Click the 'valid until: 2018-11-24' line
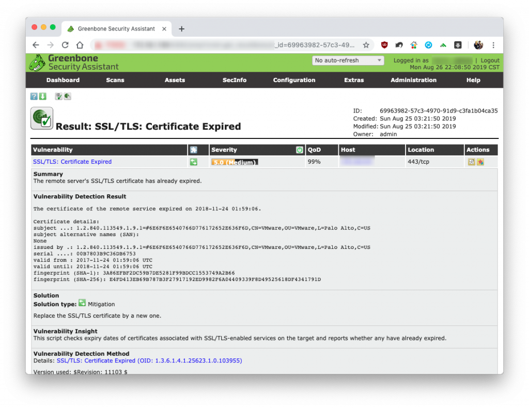Viewport: 529px width, 408px height. (x=93, y=266)
